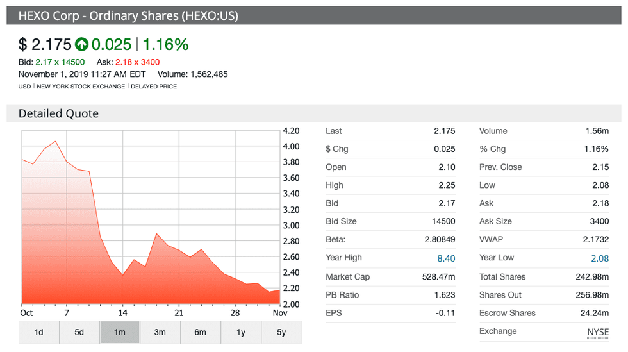
Task: Show the 3m chart range
Action: click(160, 332)
